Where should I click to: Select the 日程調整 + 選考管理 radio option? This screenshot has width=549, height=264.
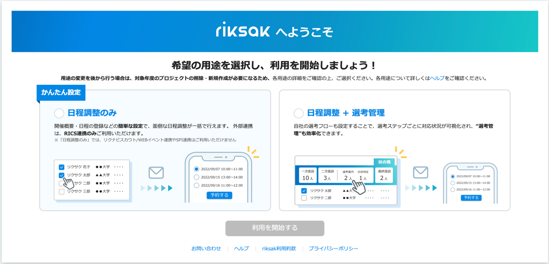[x=298, y=113]
